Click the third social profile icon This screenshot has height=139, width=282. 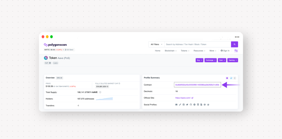[183, 105]
